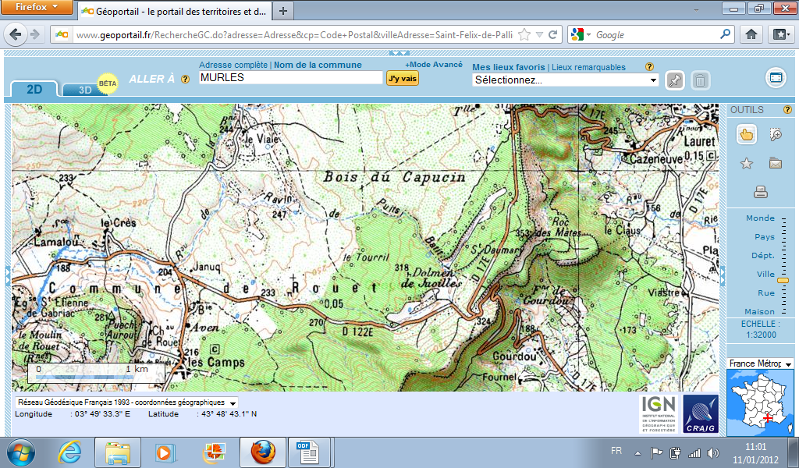Open Internet Explorer from the taskbar
Viewport: 799px width, 468px height.
click(69, 452)
